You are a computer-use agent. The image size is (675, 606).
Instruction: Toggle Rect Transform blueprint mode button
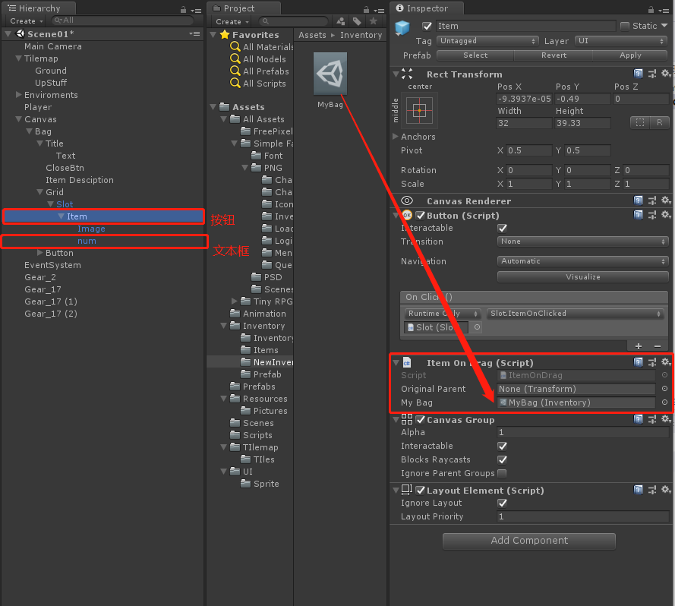[x=640, y=123]
